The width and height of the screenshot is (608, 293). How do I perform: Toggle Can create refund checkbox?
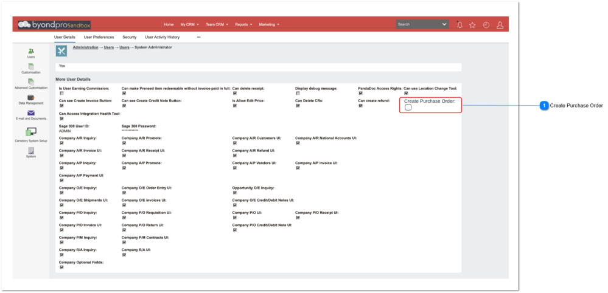point(361,106)
